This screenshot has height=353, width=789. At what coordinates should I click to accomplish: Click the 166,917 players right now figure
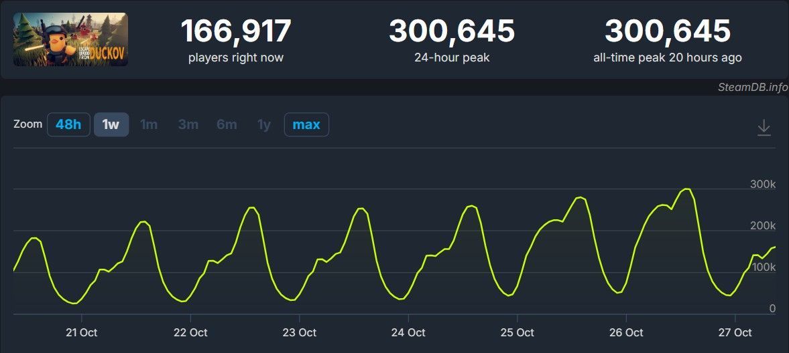tap(236, 31)
